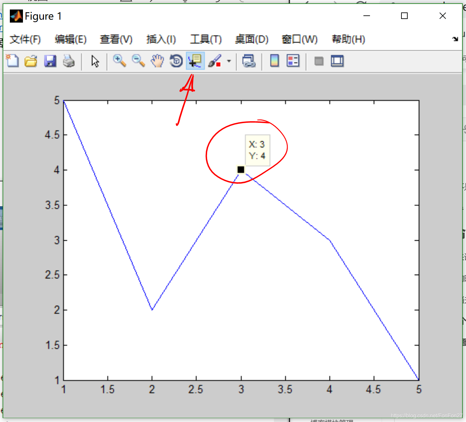Toggle the Data Cursor tool off
This screenshot has width=466, height=422.
[x=195, y=61]
